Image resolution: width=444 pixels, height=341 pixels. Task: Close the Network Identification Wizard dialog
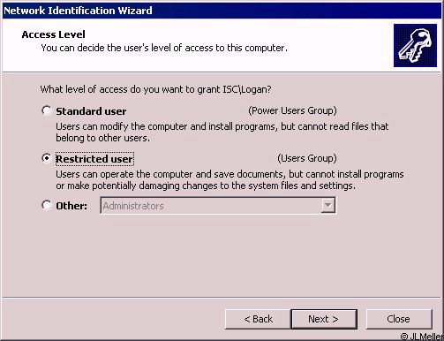tap(399, 319)
